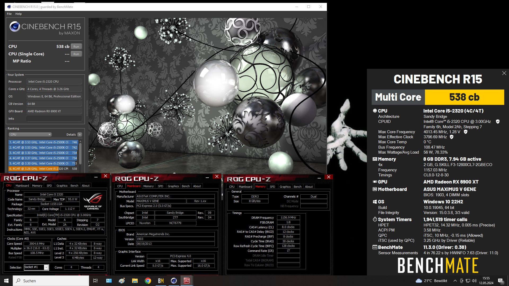Expand ranking Details arrow button
The width and height of the screenshot is (509, 286).
click(80, 135)
